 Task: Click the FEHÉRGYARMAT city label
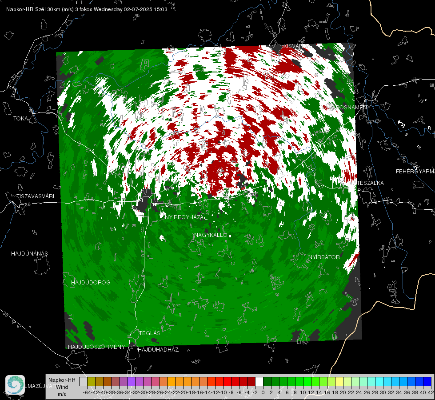pyautogui.click(x=415, y=171)
